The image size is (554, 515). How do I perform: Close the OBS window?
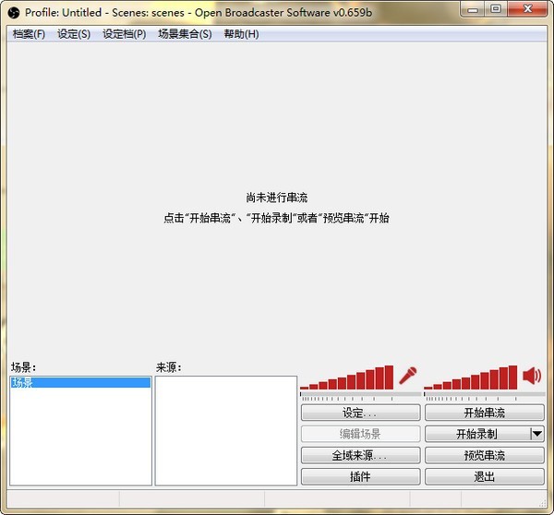pyautogui.click(x=527, y=9)
